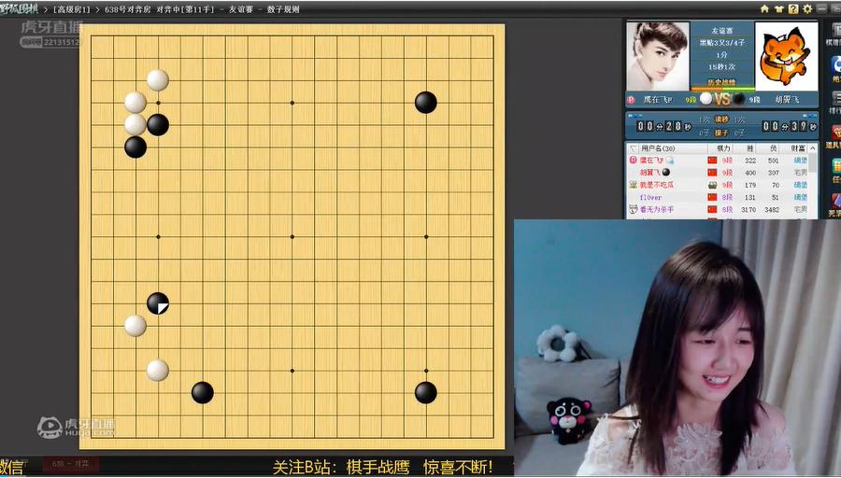Image resolution: width=841 pixels, height=478 pixels.
Task: Click the 读秒 label between the clocks
Action: [721, 120]
